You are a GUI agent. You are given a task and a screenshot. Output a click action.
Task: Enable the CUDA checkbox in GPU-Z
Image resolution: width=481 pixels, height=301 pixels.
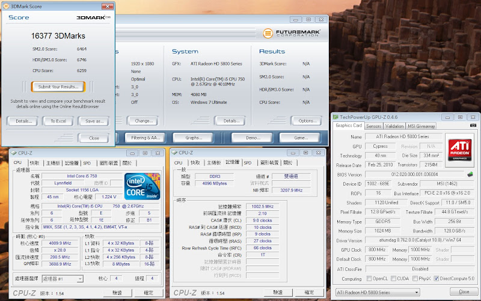393,279
